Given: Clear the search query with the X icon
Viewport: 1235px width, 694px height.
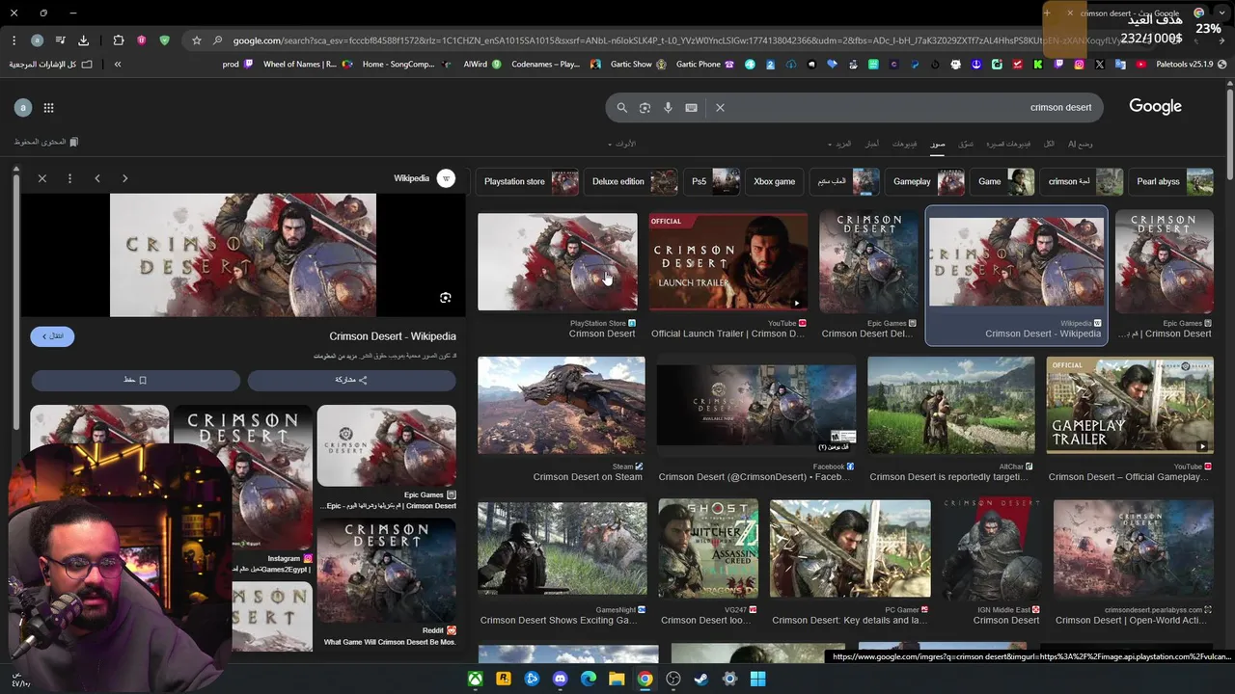Looking at the screenshot, I should [720, 108].
